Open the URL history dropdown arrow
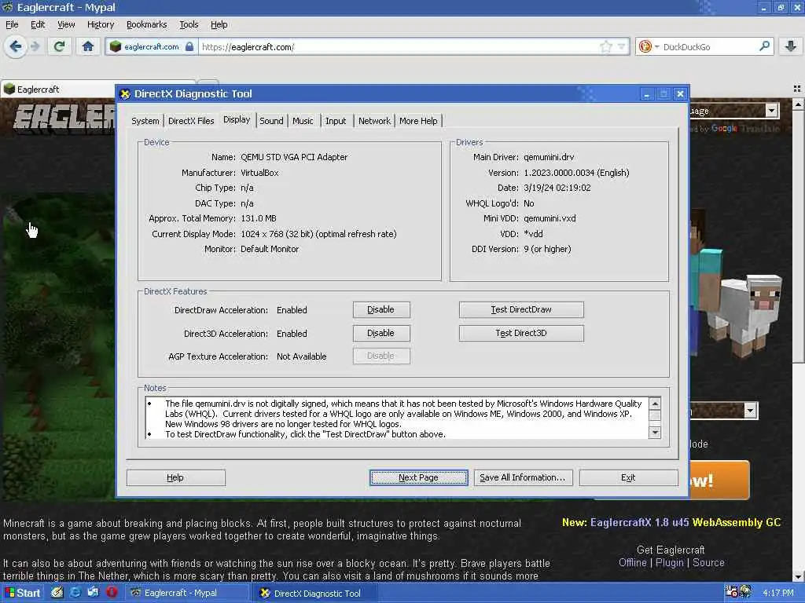This screenshot has height=603, width=805. pos(621,46)
